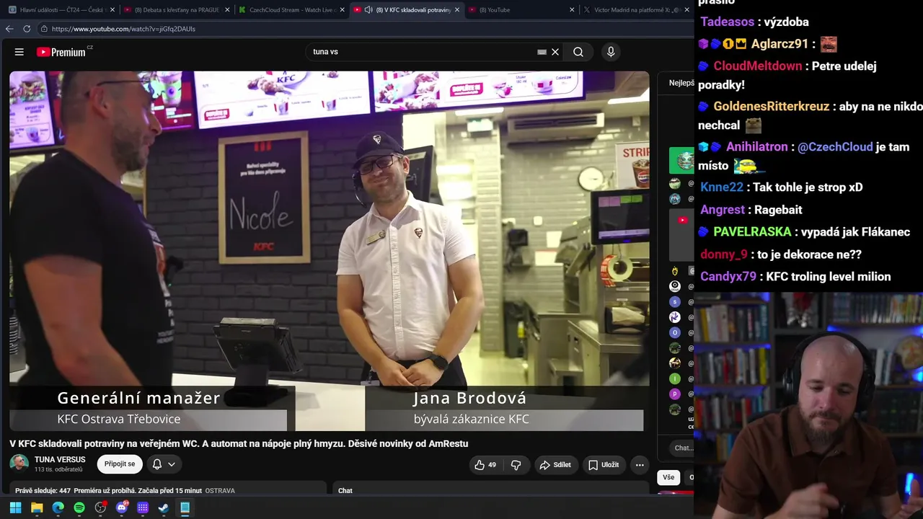Click the 113 tis. odběratelů subscriber count
Screen dimensions: 923x519
[58, 469]
